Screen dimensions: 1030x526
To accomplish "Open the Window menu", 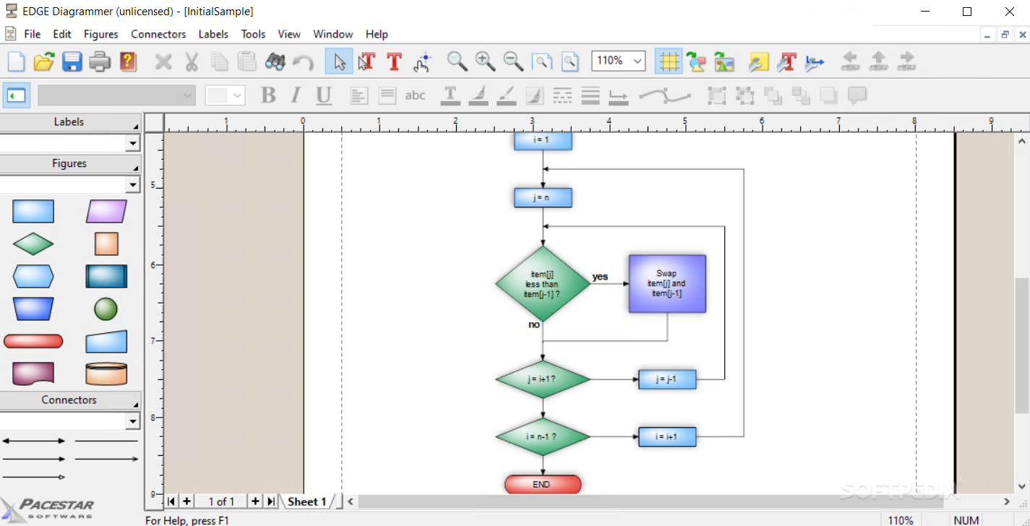I will [333, 34].
